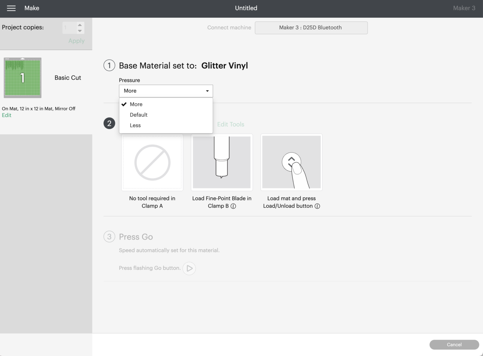The width and height of the screenshot is (483, 356).
Task: Choose Default pressure from the list
Action: (x=139, y=115)
